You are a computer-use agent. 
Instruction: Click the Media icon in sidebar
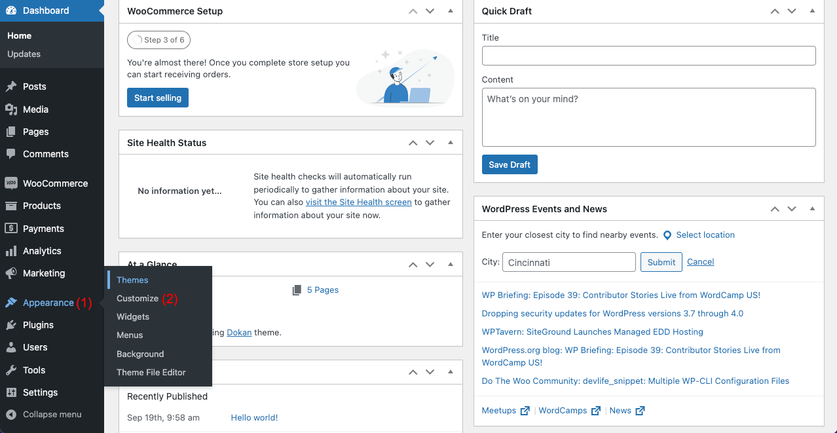click(11, 109)
